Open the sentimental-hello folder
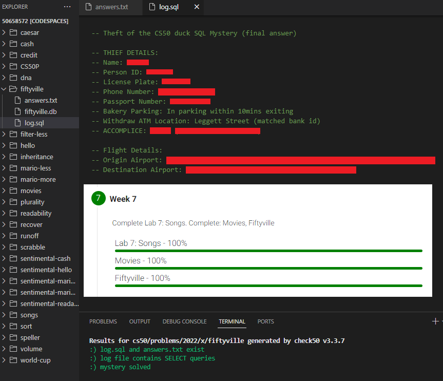The image size is (443, 381). [x=40, y=270]
